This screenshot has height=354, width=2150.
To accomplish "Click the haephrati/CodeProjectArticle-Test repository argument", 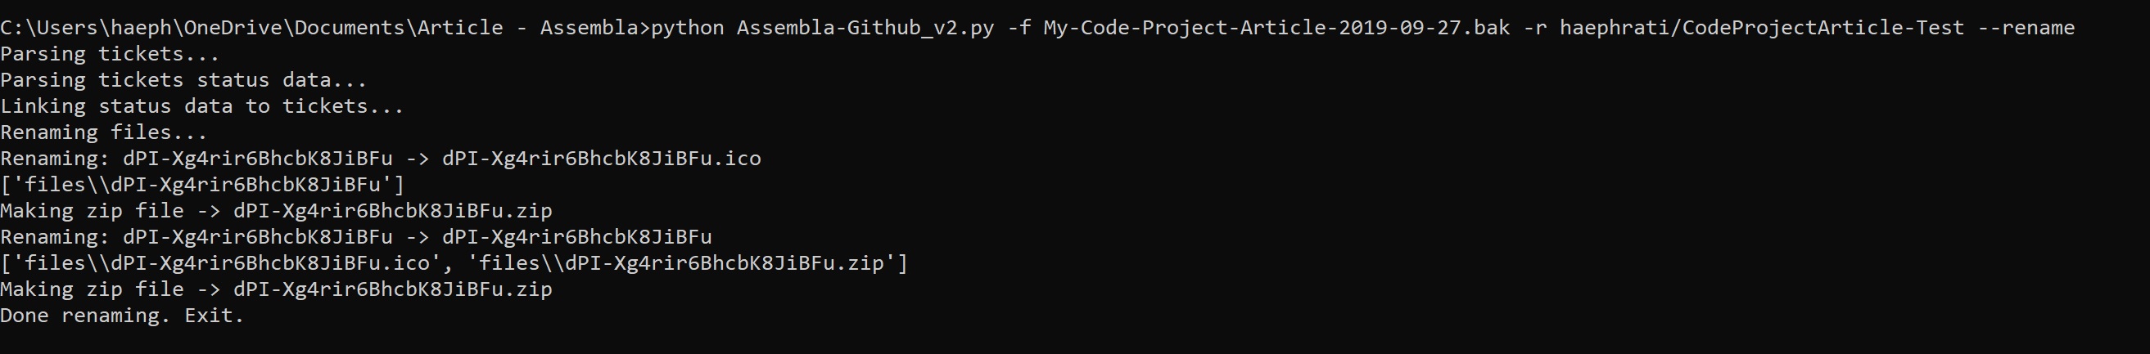I will (1762, 28).
